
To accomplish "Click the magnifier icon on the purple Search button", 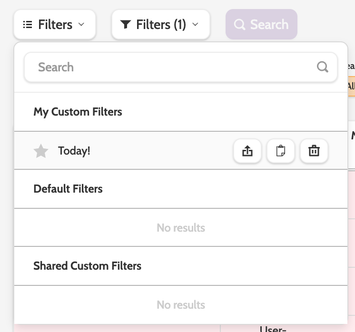I will [240, 24].
